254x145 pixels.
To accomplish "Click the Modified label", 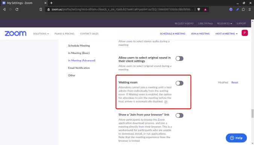I will point(223,82).
